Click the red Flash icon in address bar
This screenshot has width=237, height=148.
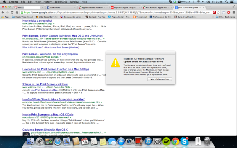[214, 12]
